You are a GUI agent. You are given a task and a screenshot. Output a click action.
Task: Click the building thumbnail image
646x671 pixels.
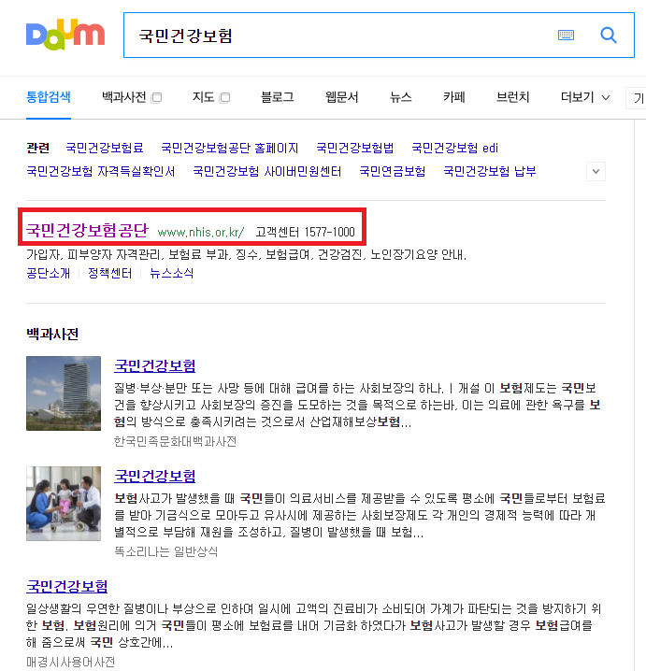click(64, 393)
